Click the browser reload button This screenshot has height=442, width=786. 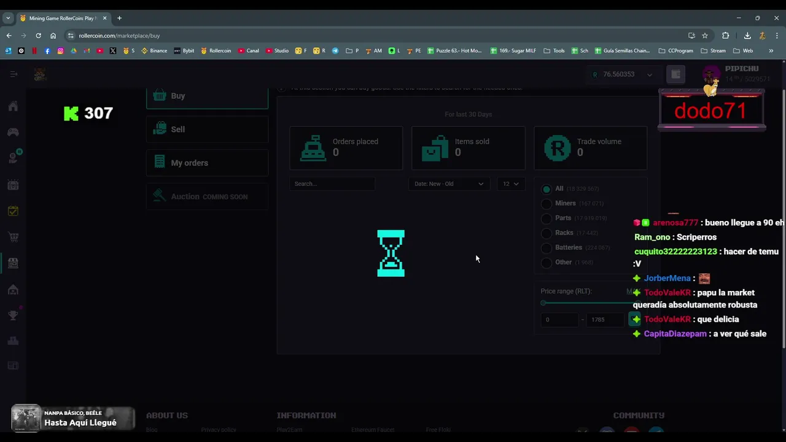point(38,36)
